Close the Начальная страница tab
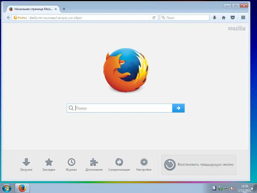 56,9
